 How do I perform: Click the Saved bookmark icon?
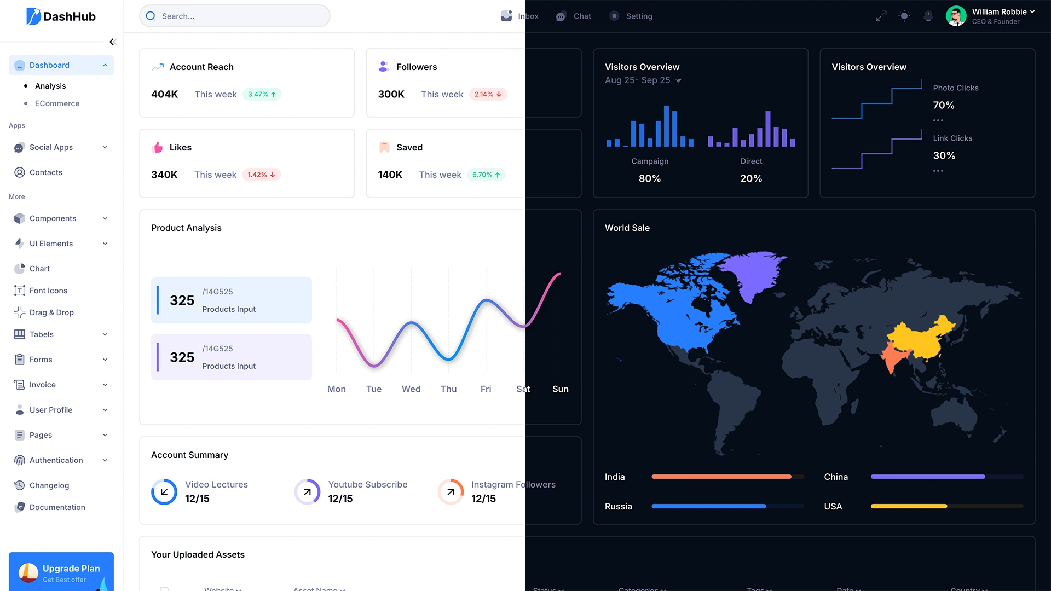[x=384, y=147]
